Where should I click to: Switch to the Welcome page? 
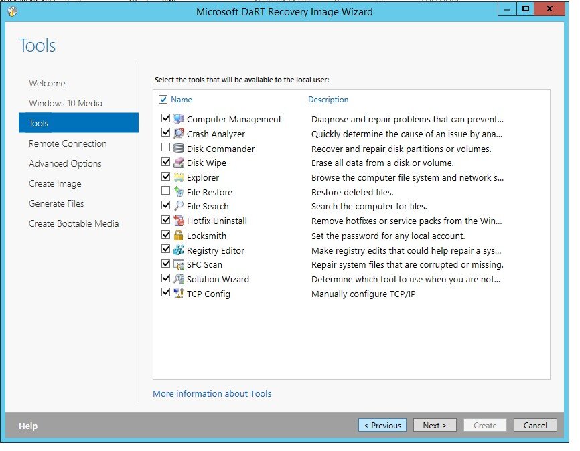47,83
